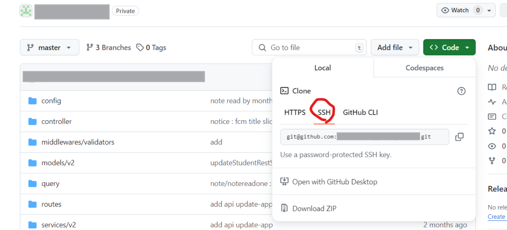Open 'add api update-app' commit for services/v2

coord(242,225)
